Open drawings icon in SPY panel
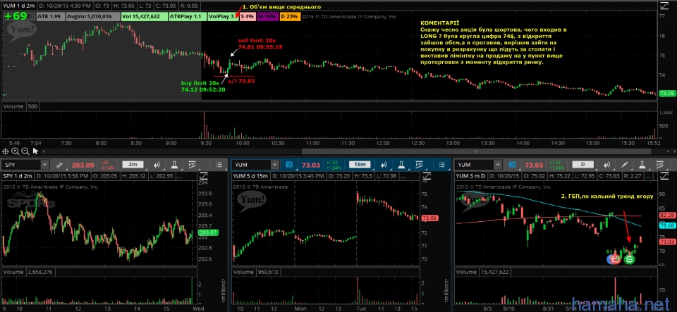The width and height of the screenshot is (677, 312). (192, 165)
